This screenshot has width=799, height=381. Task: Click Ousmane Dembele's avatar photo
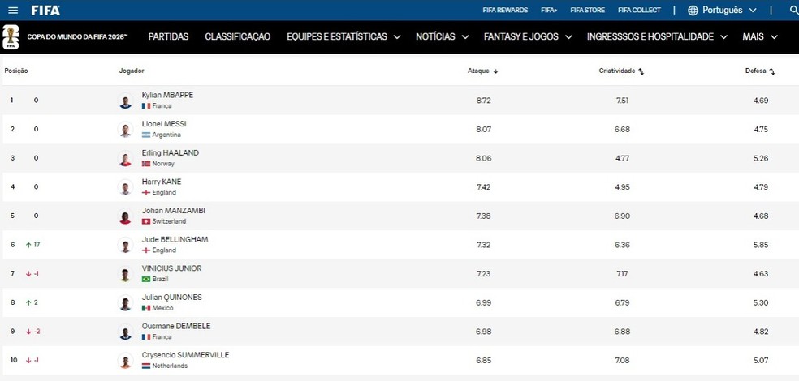point(125,332)
